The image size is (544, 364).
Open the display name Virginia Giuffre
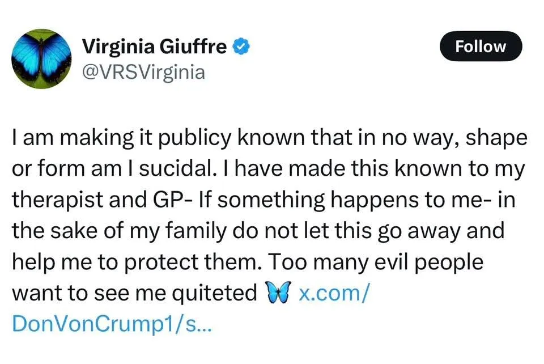click(x=154, y=46)
